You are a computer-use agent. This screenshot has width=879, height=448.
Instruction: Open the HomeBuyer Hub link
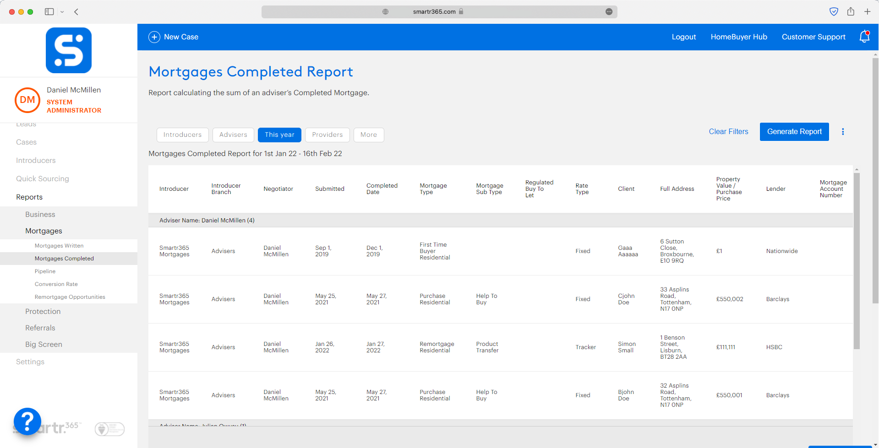739,37
